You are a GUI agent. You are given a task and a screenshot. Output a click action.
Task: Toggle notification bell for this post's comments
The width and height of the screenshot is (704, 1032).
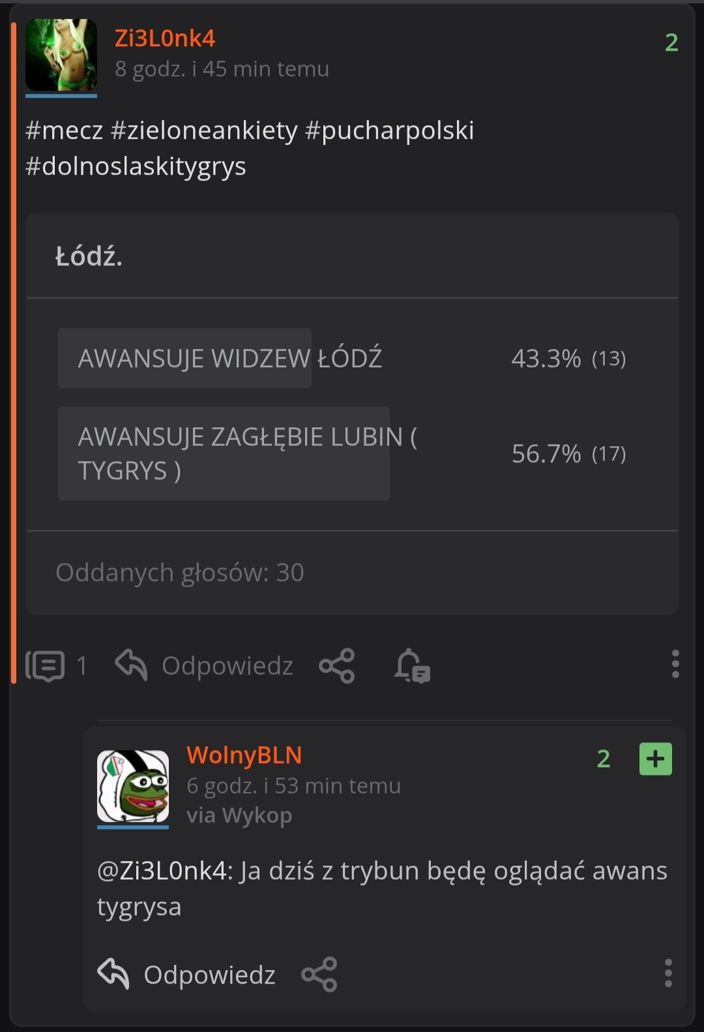click(412, 666)
